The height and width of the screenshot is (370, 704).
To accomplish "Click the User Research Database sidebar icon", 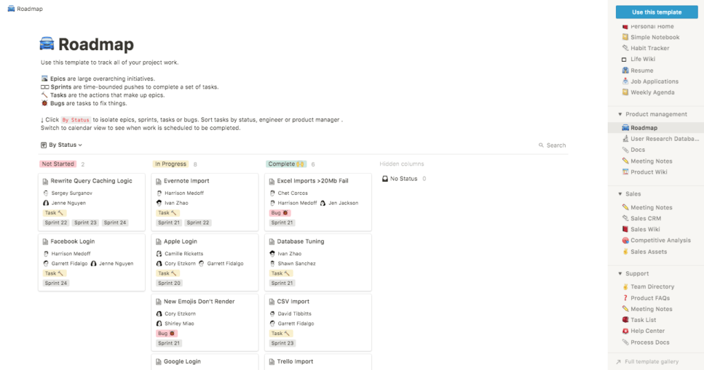I will coord(625,139).
